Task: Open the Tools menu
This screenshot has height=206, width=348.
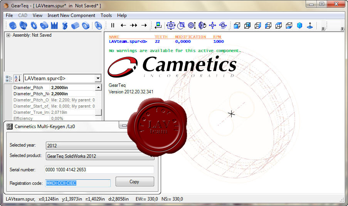Action: click(106, 15)
